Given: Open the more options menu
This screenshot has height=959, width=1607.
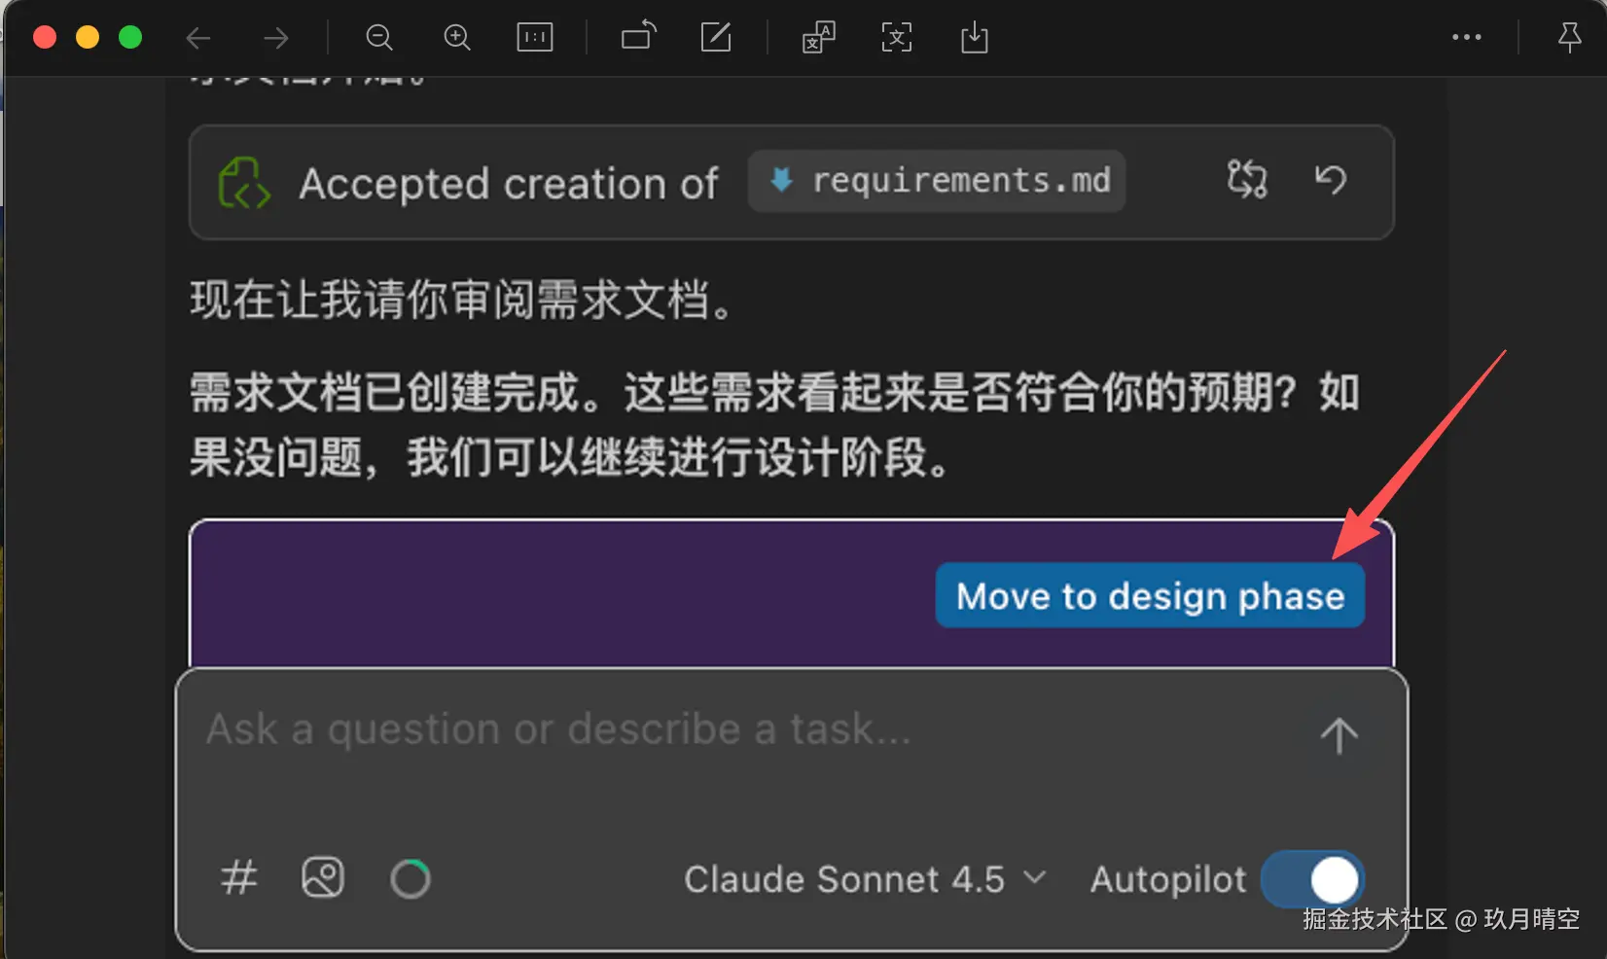Looking at the screenshot, I should [x=1466, y=38].
